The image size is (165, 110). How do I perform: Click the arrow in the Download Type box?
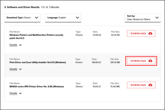click(37, 18)
